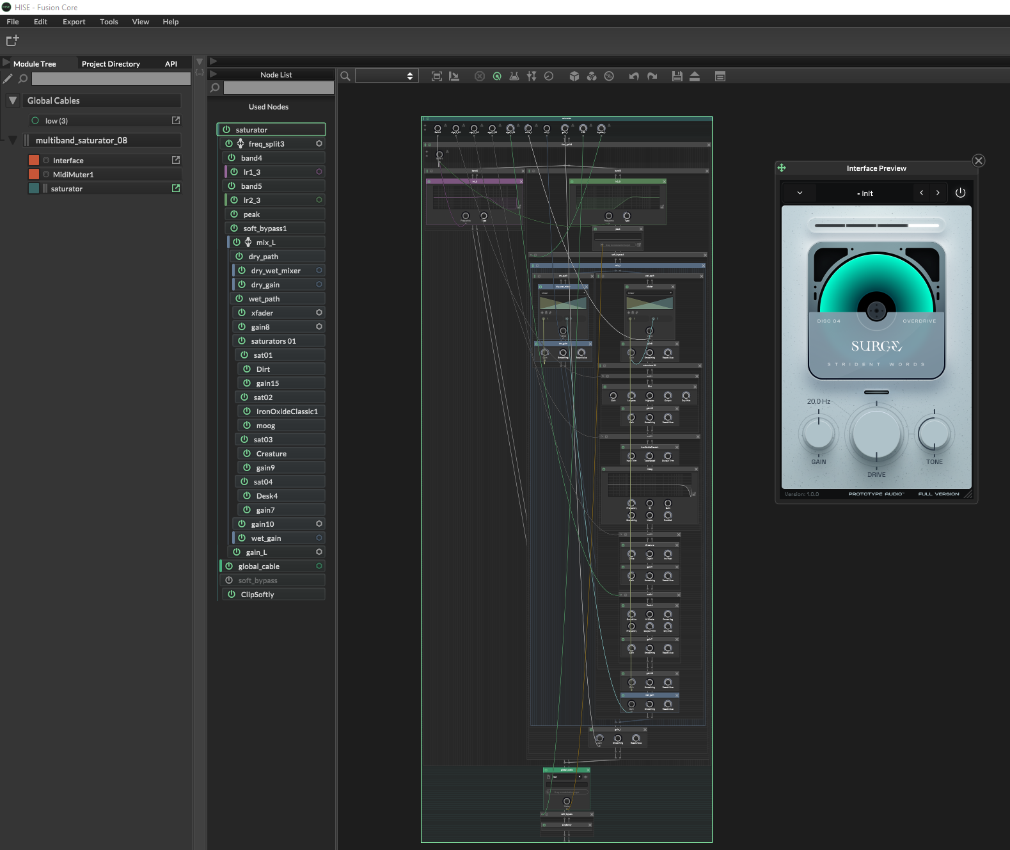Open the external link icon on low (3) row
1010x850 pixels.
point(176,120)
